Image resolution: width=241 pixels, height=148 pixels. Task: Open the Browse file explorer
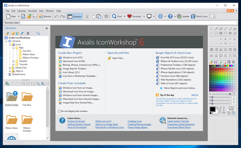coord(45,16)
